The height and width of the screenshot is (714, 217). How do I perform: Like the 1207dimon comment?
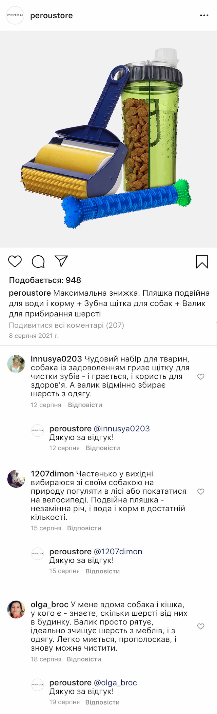[201, 492]
